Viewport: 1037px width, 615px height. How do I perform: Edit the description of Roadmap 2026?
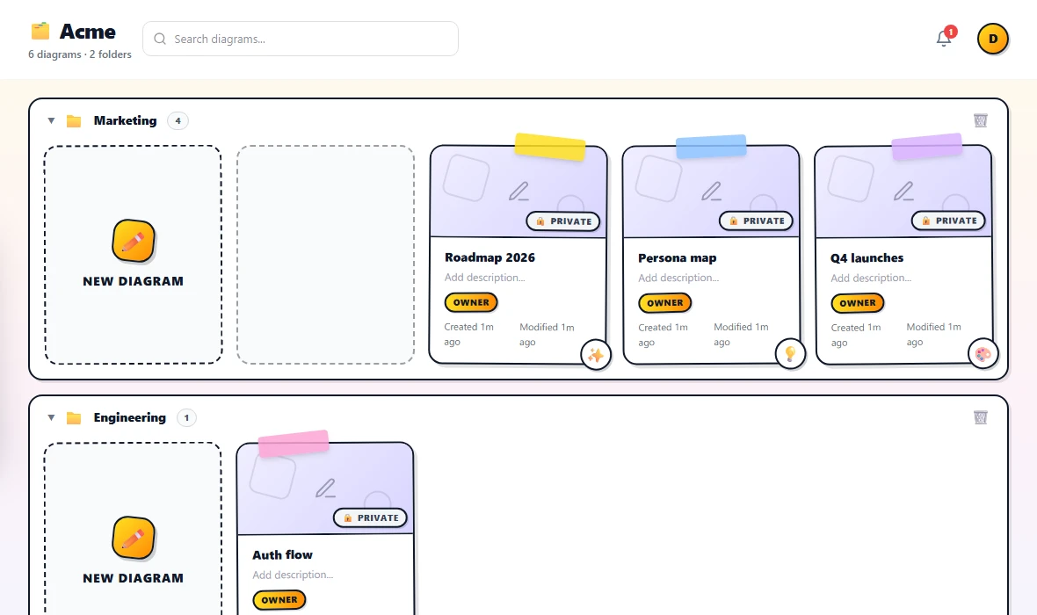click(485, 277)
